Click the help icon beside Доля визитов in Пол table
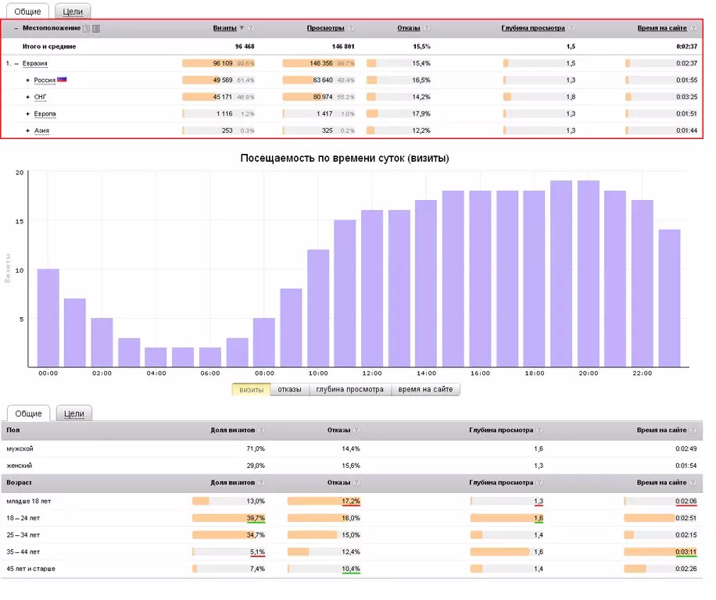Image resolution: width=716 pixels, height=600 pixels. 261,430
